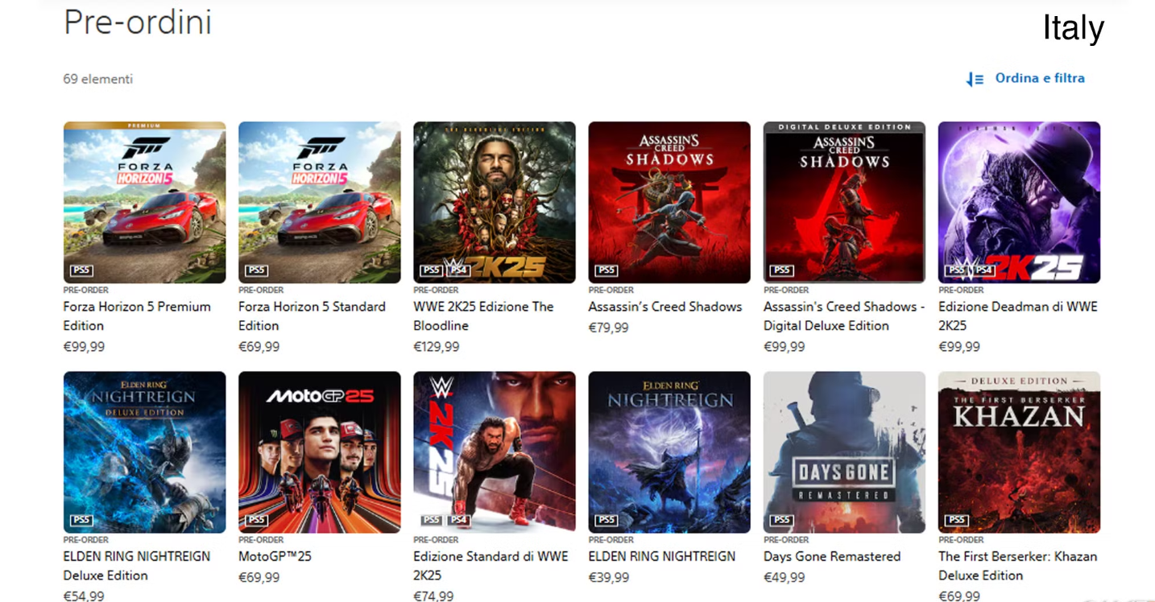Click the PS5 badge on MotoGP 25
This screenshot has width=1155, height=602.
tap(256, 520)
